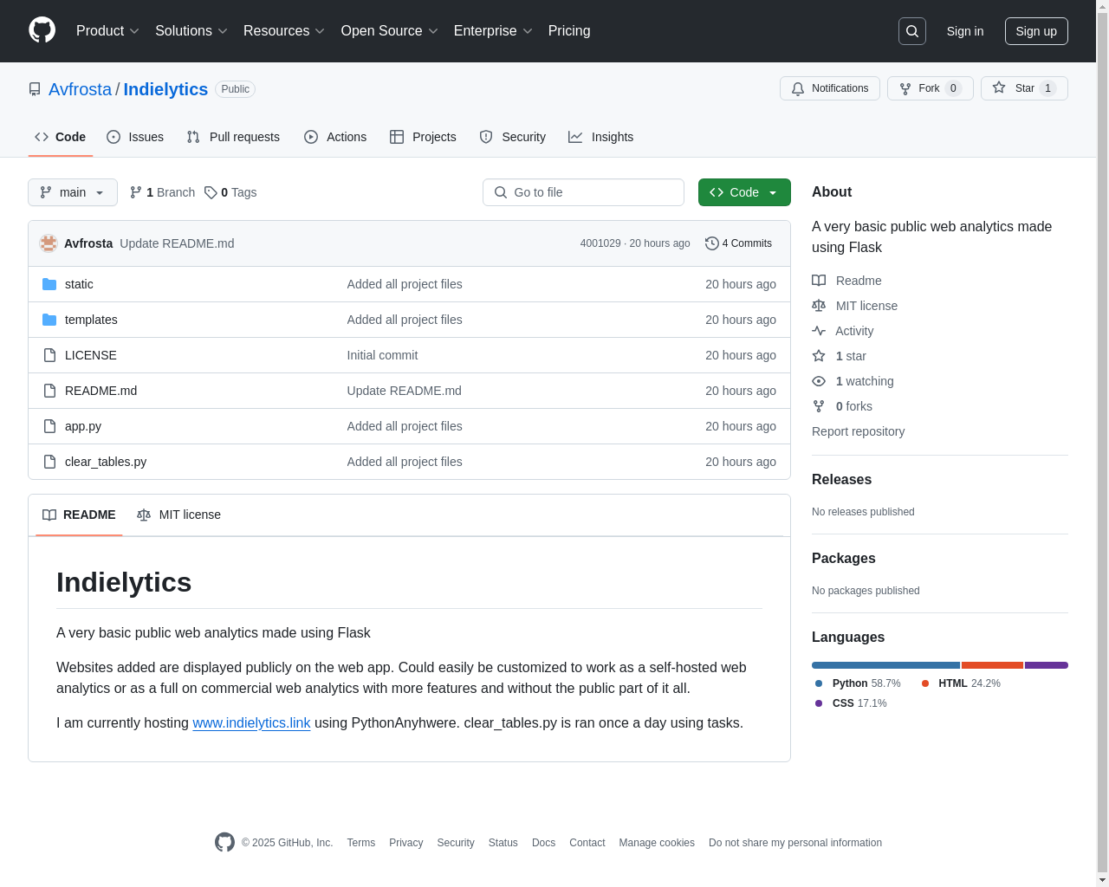1109x887 pixels.
Task: Open the main branch selector dropdown
Action: coord(73,192)
